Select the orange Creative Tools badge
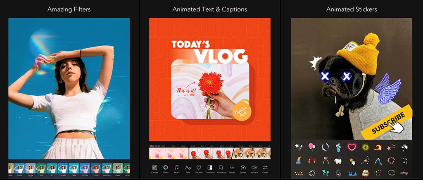The width and height of the screenshot is (423, 180). click(241, 111)
